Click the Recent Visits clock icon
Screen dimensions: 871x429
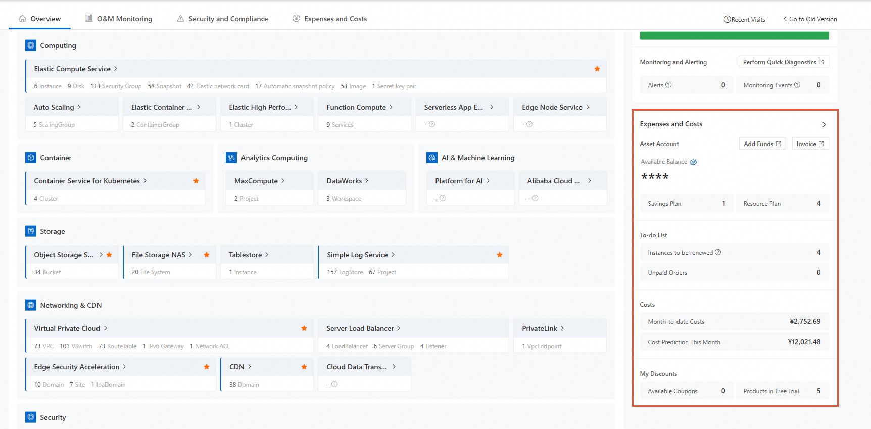728,19
